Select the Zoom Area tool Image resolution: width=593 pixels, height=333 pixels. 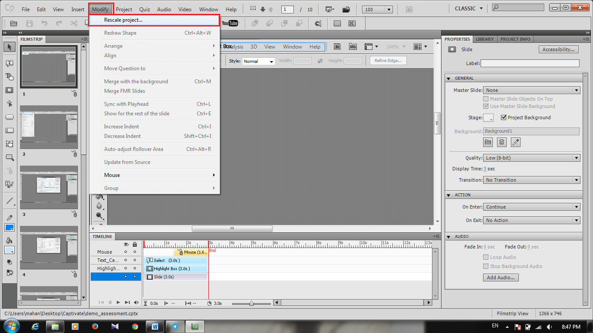tap(10, 157)
